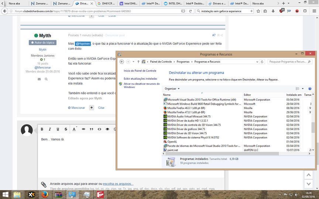
Task: Click the Firefox search box with geforce query
Action: [225, 11]
